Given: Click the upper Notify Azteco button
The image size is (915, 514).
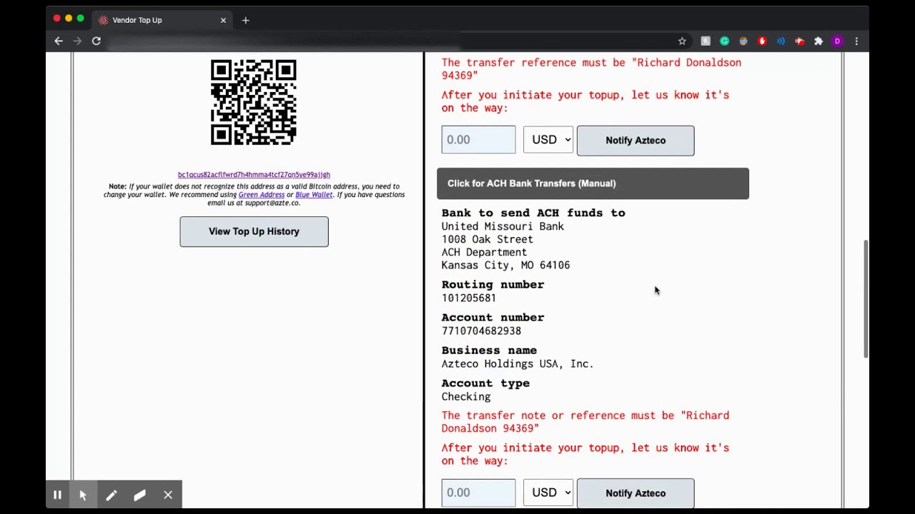Looking at the screenshot, I should click(635, 141).
